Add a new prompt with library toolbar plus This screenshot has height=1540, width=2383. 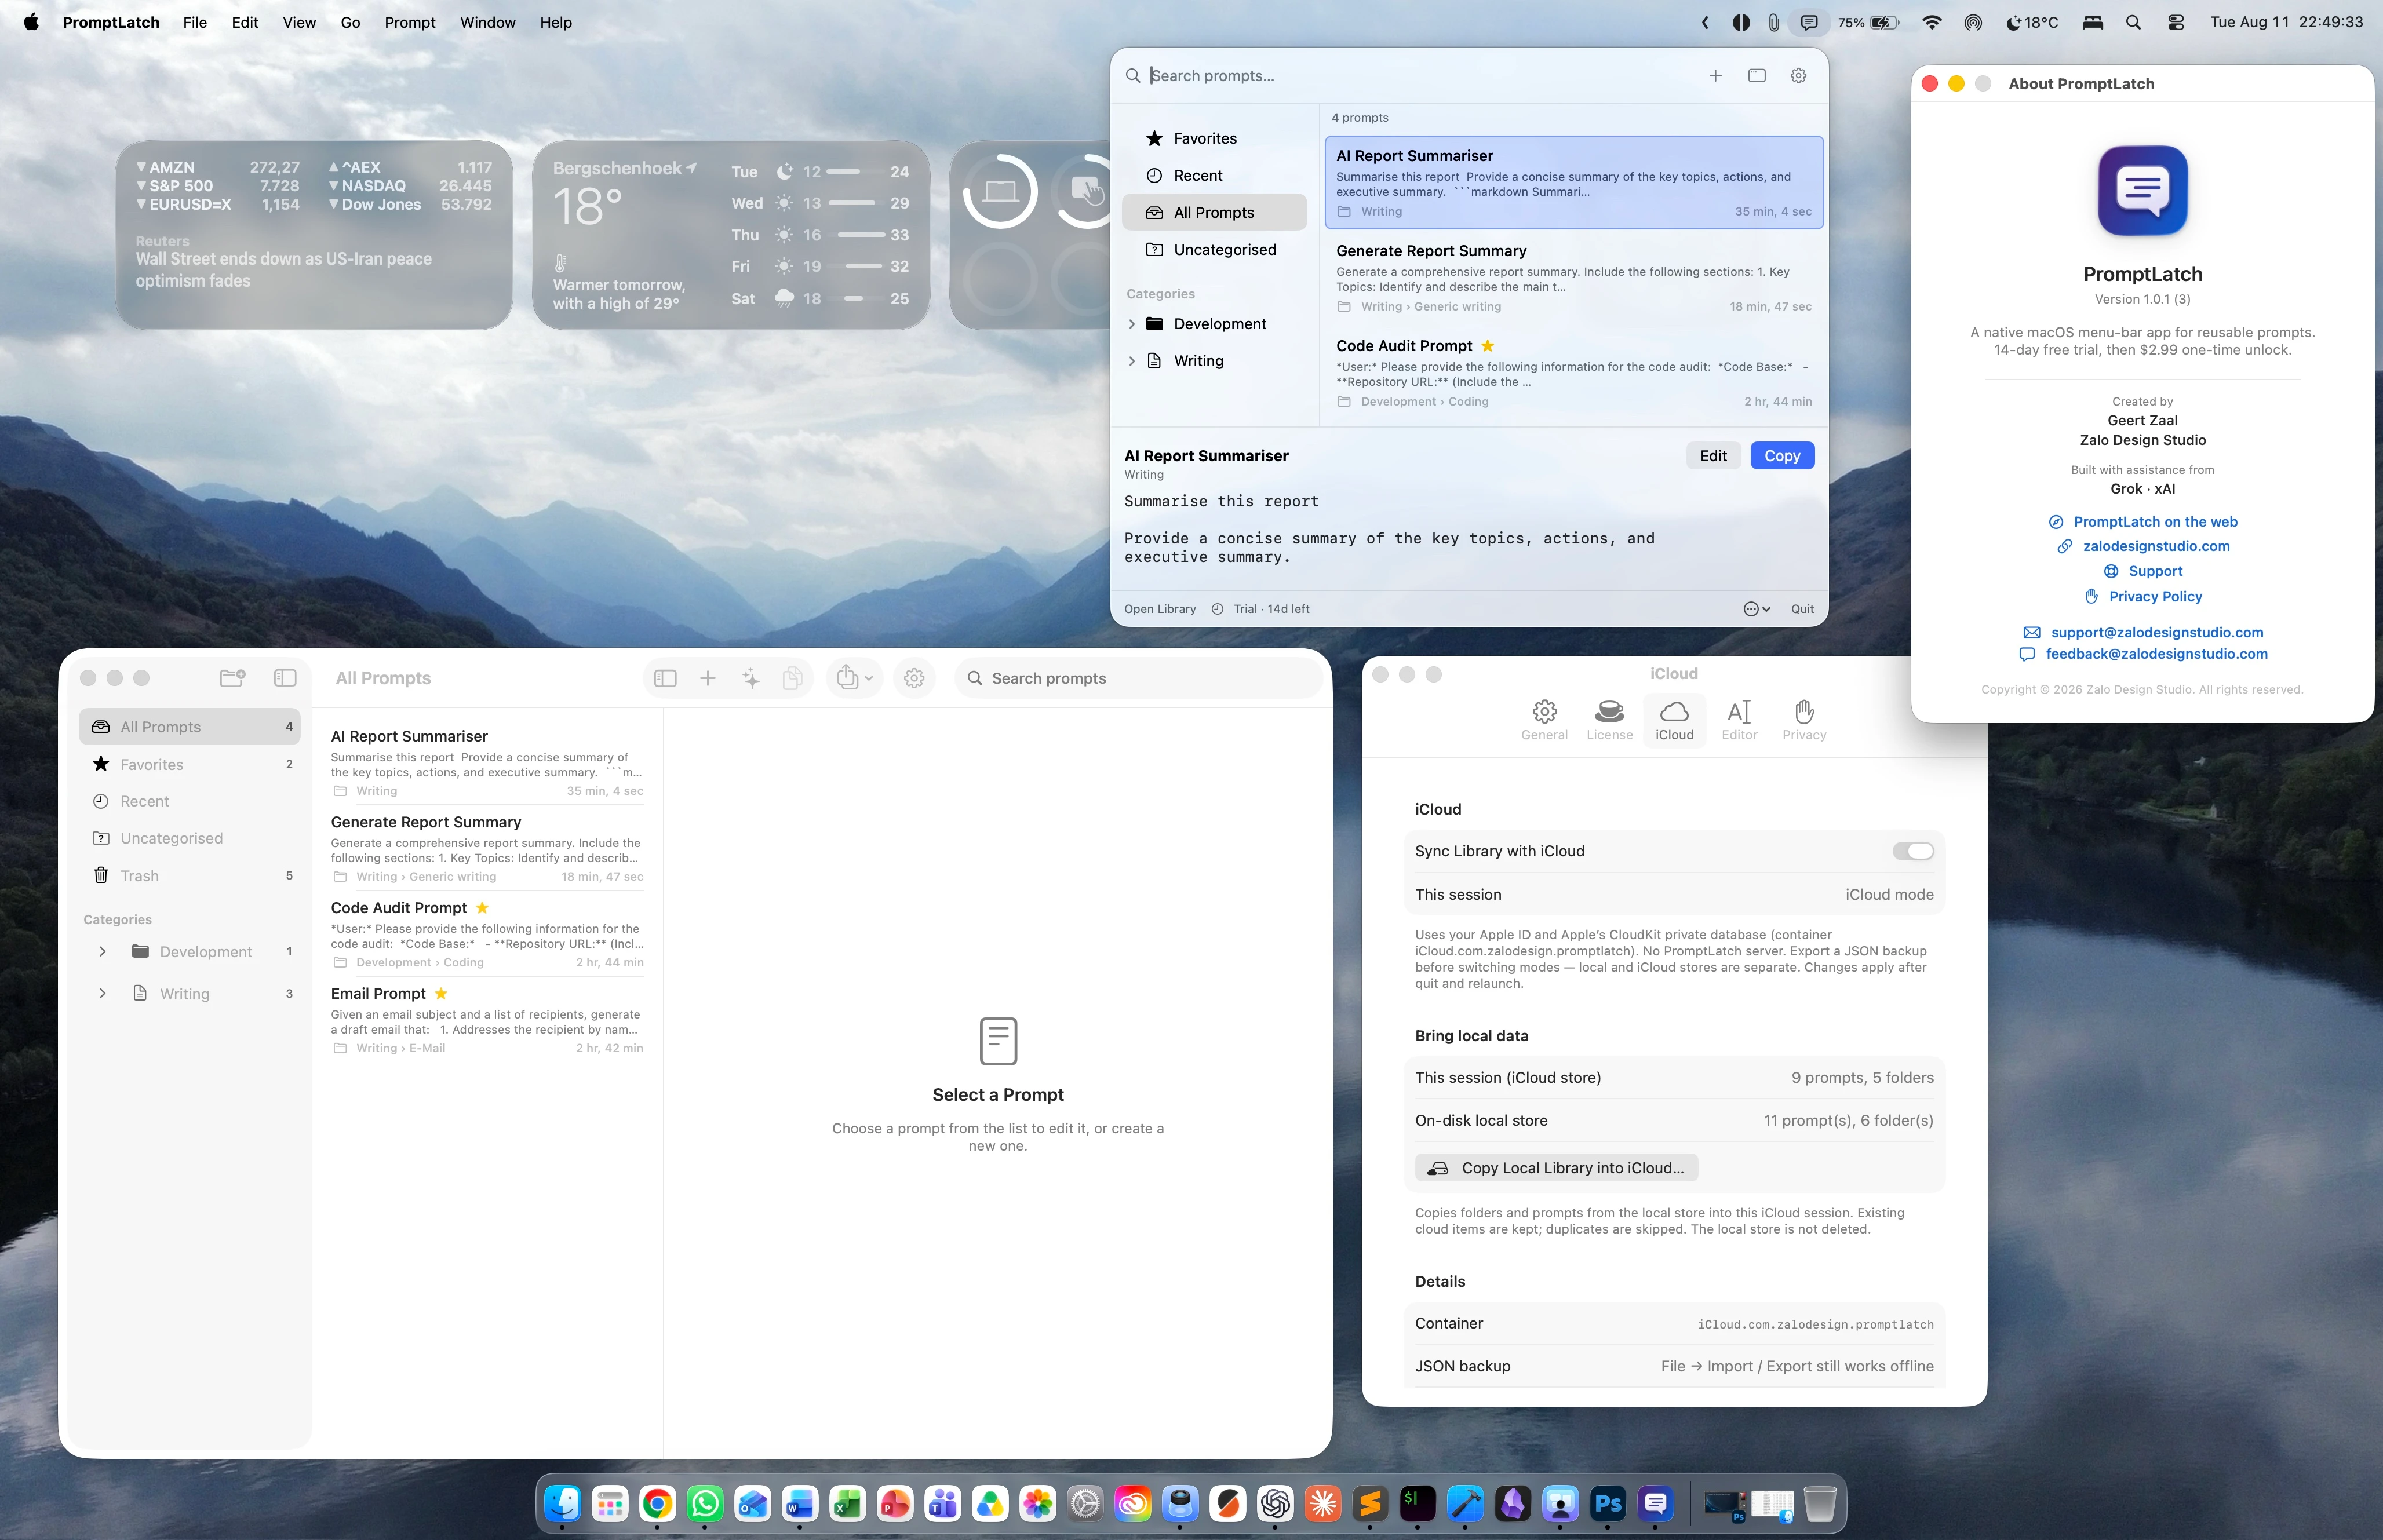click(x=708, y=679)
